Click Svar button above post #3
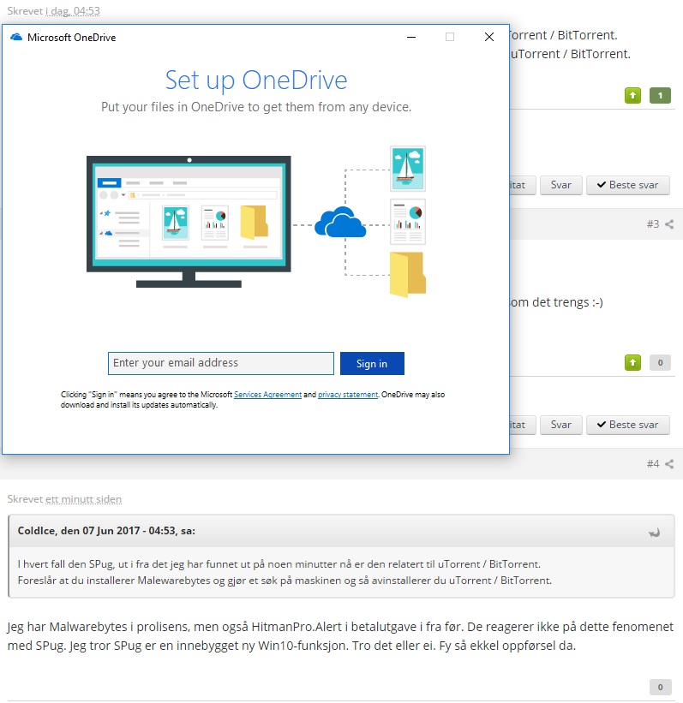Image resolution: width=683 pixels, height=703 pixels. (561, 185)
